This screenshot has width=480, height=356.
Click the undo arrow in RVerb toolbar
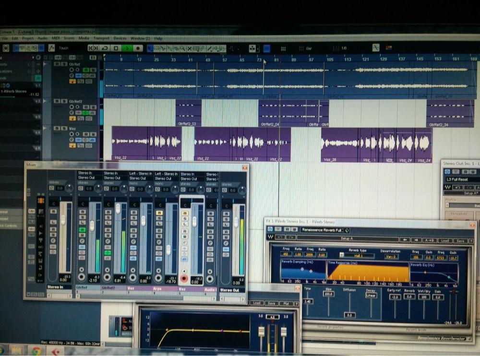[281, 237]
